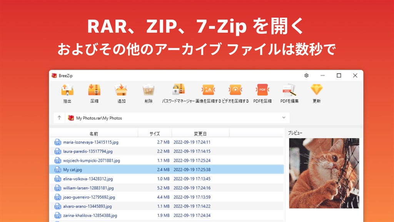Expand the path history dropdown chevron

pos(284,118)
